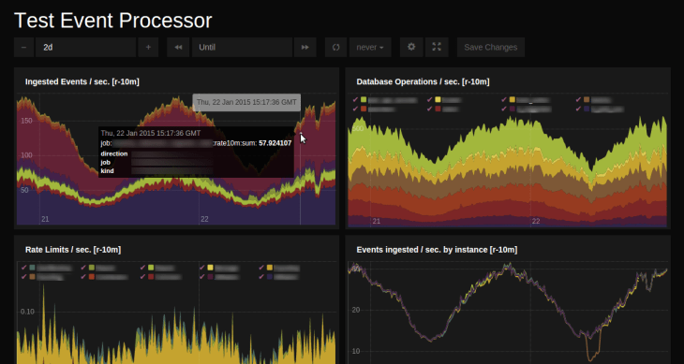
Task: Click the 'Database Operations / sec. [r-10m]' panel title
Action: click(423, 81)
